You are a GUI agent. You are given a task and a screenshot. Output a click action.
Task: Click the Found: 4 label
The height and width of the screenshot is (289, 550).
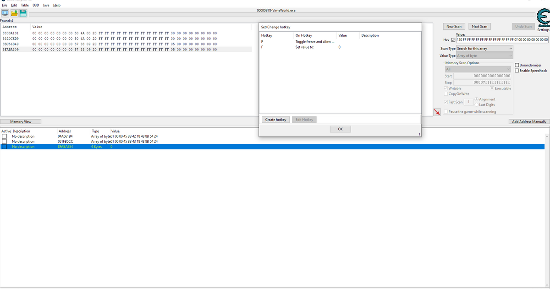(6, 21)
